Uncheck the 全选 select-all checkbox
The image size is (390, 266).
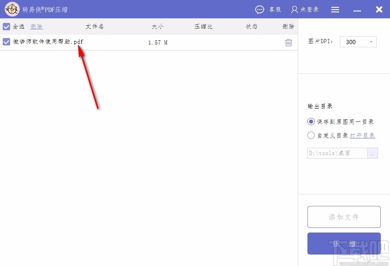[x=6, y=26]
